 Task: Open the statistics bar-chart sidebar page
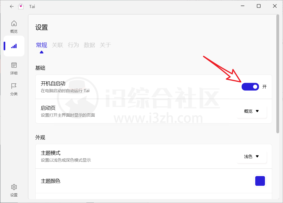[x=14, y=46]
